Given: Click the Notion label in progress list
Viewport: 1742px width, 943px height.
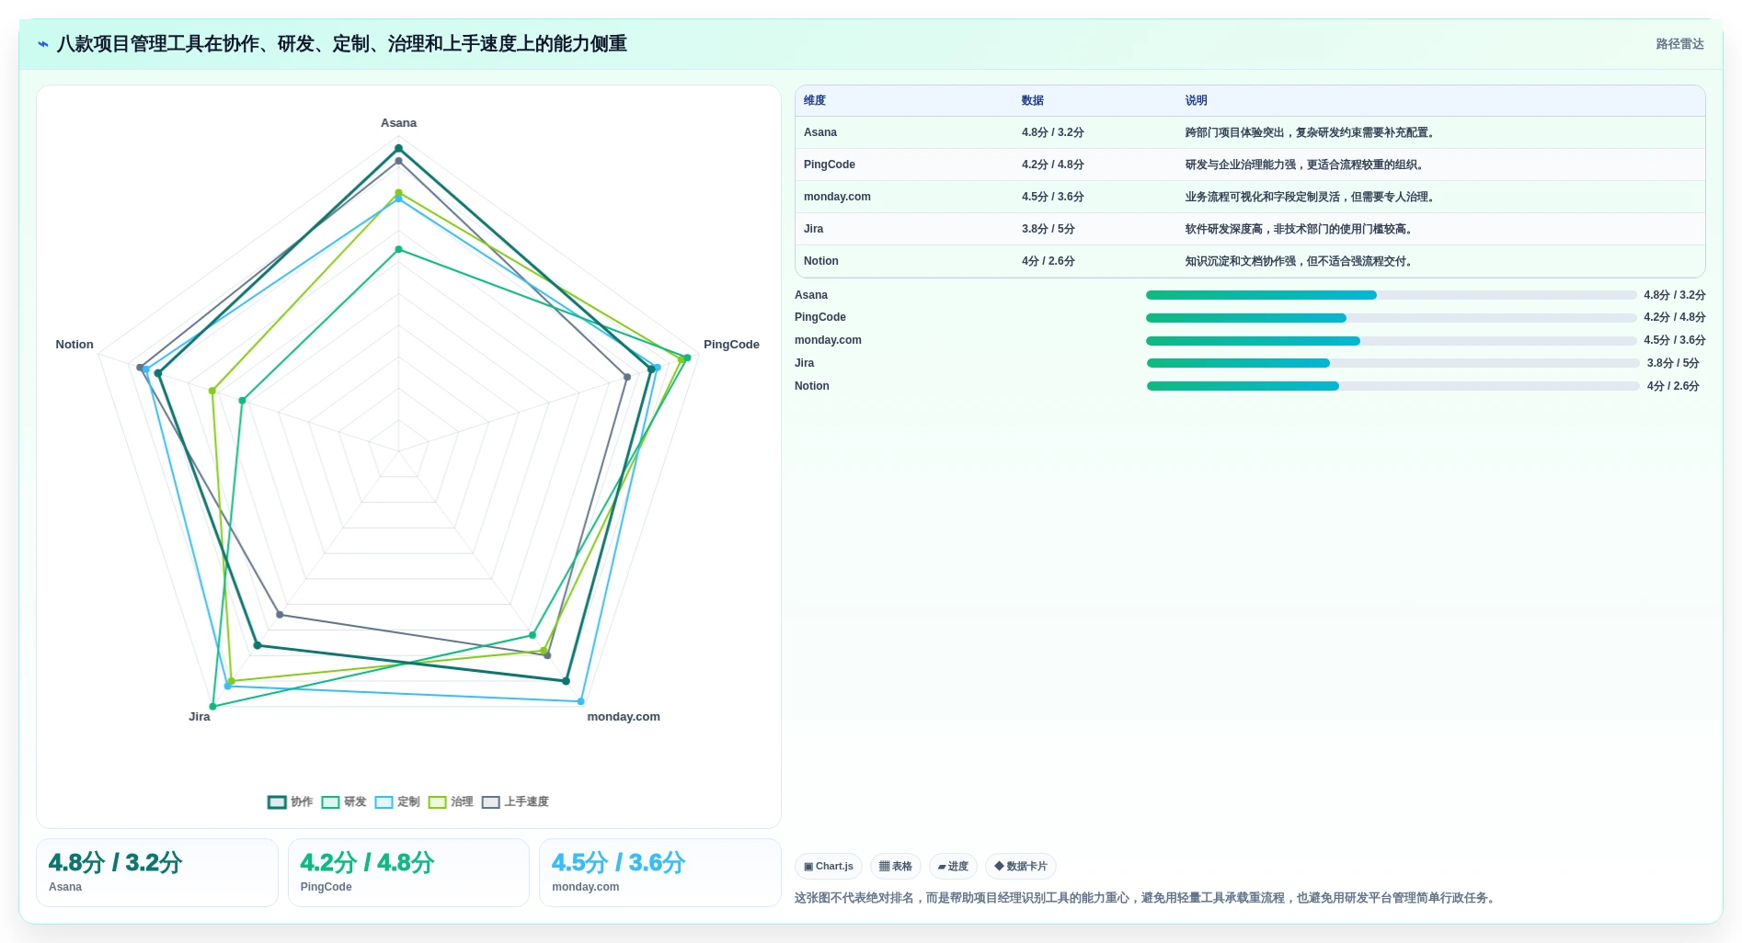Looking at the screenshot, I should tap(812, 386).
